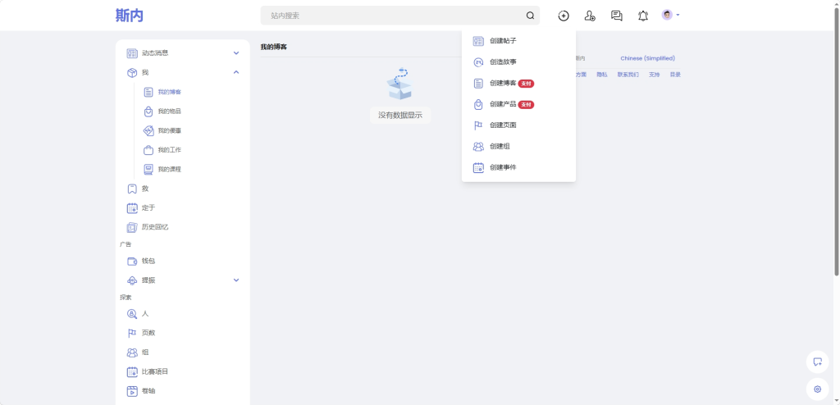
Task: Open 我的课程 book icon
Action: pyautogui.click(x=148, y=169)
